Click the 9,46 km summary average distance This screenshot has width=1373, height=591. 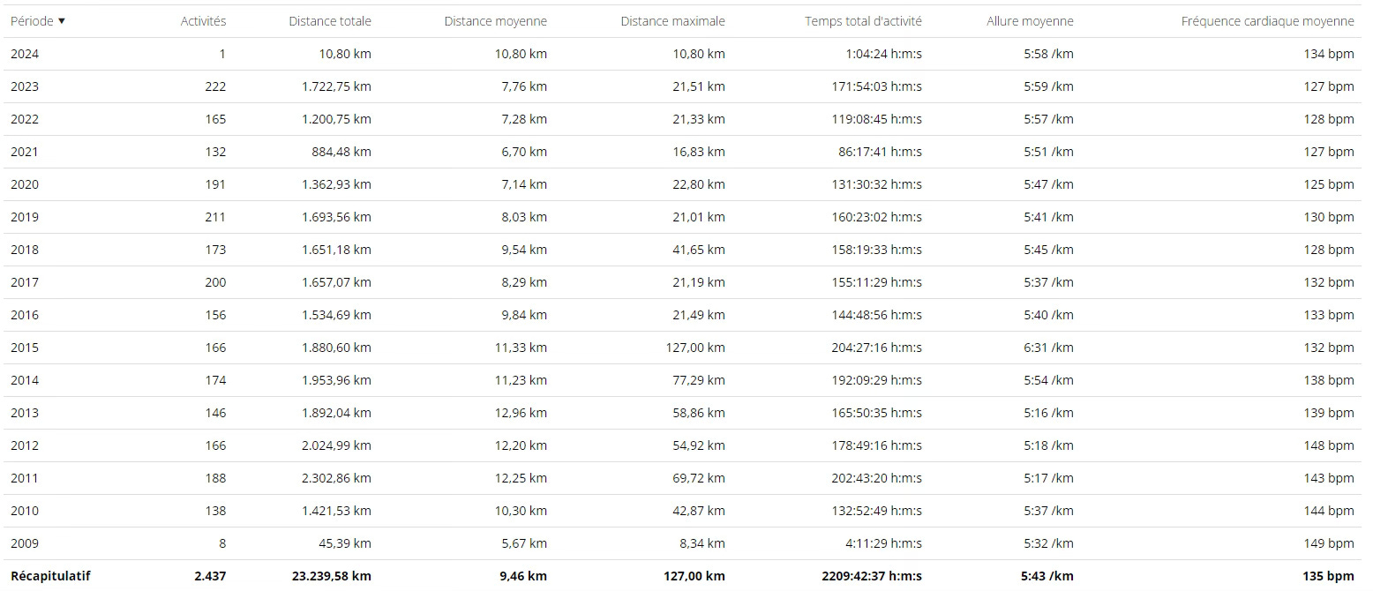[523, 576]
